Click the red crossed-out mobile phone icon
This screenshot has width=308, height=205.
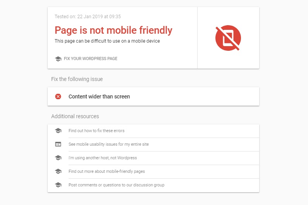(228, 38)
